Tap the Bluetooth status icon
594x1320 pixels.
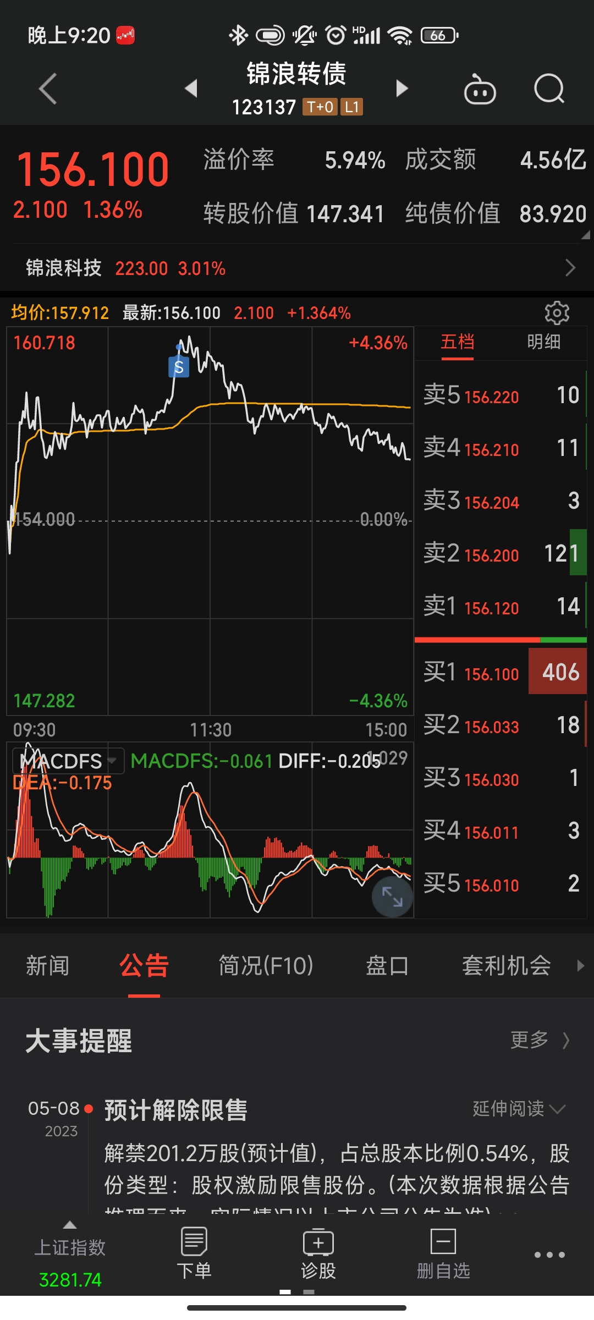click(x=238, y=36)
